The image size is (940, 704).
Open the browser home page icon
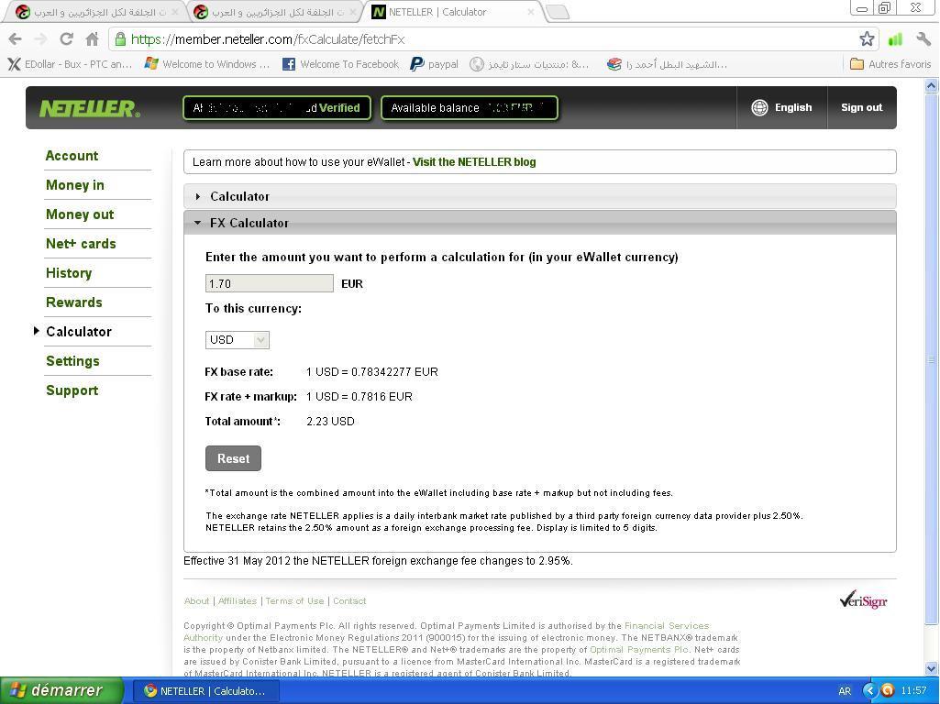coord(92,39)
